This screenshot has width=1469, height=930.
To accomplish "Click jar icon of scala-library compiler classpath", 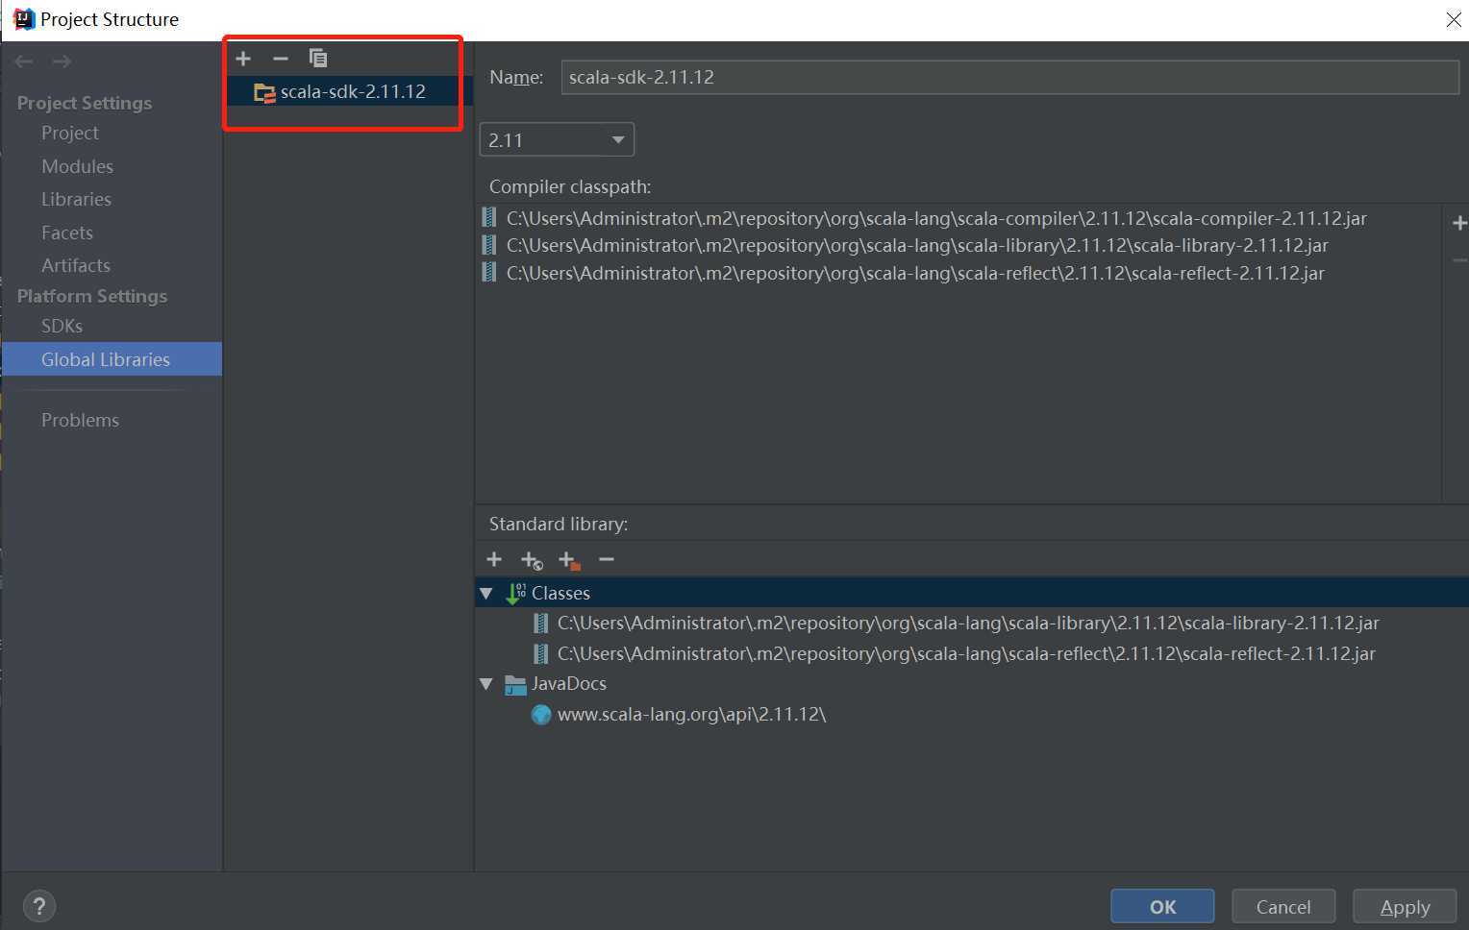I will pos(489,245).
